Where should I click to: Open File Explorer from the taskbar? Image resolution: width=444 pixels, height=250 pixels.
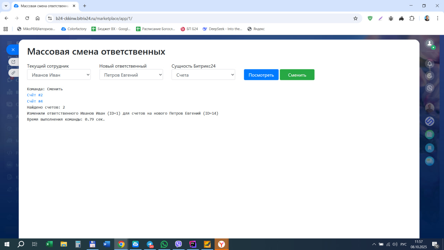[63, 244]
